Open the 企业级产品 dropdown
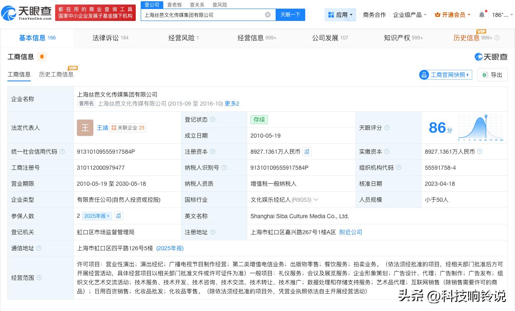The image size is (515, 311). 410,15
